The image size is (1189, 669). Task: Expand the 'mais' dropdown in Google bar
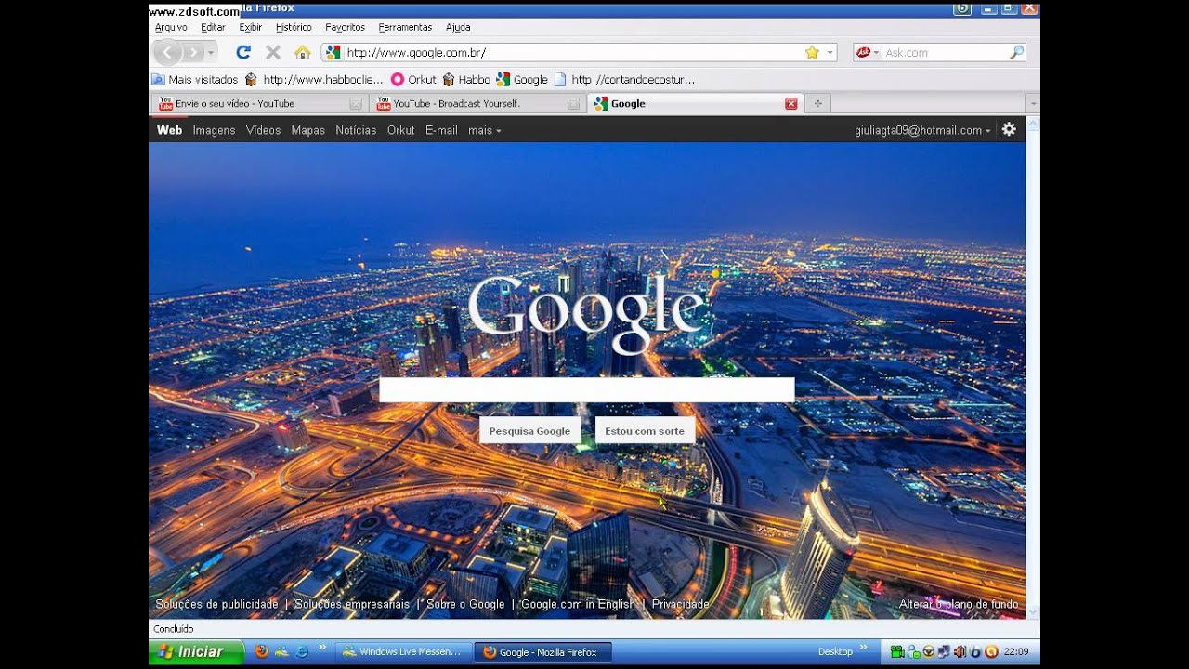tap(484, 130)
